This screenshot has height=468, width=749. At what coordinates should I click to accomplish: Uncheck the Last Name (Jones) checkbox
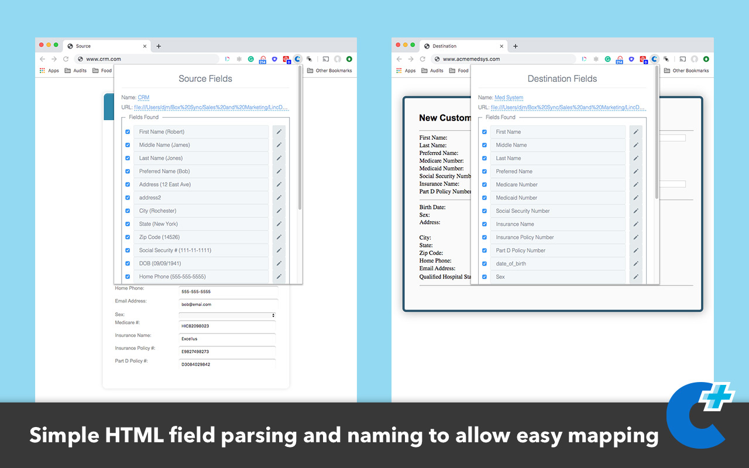pyautogui.click(x=128, y=158)
